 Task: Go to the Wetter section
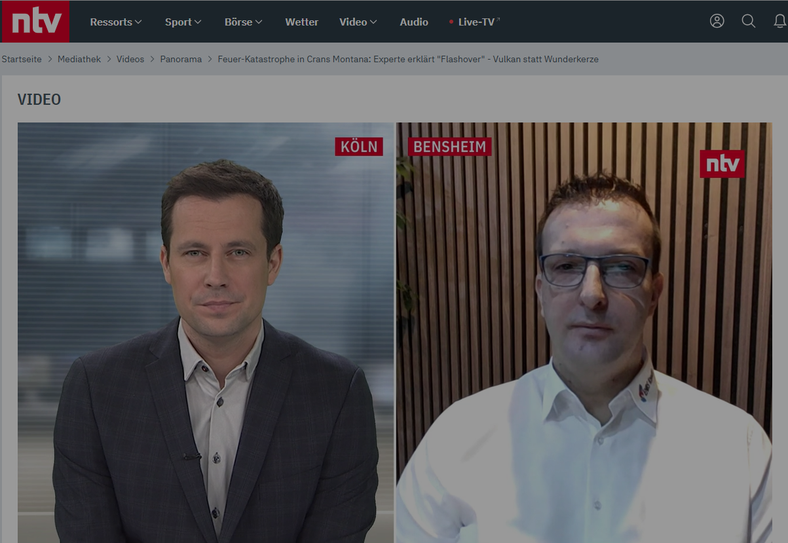coord(301,22)
